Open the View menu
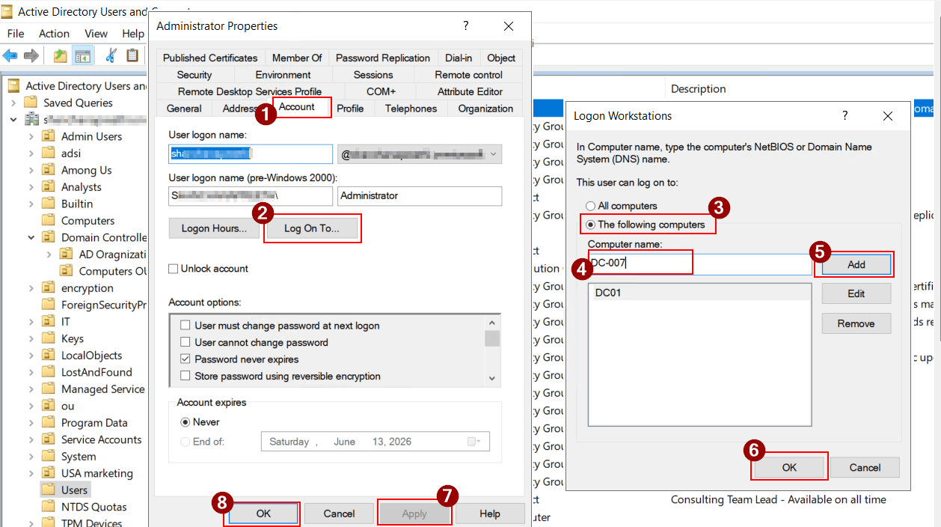Screen dimensions: 941x527 (96, 34)
